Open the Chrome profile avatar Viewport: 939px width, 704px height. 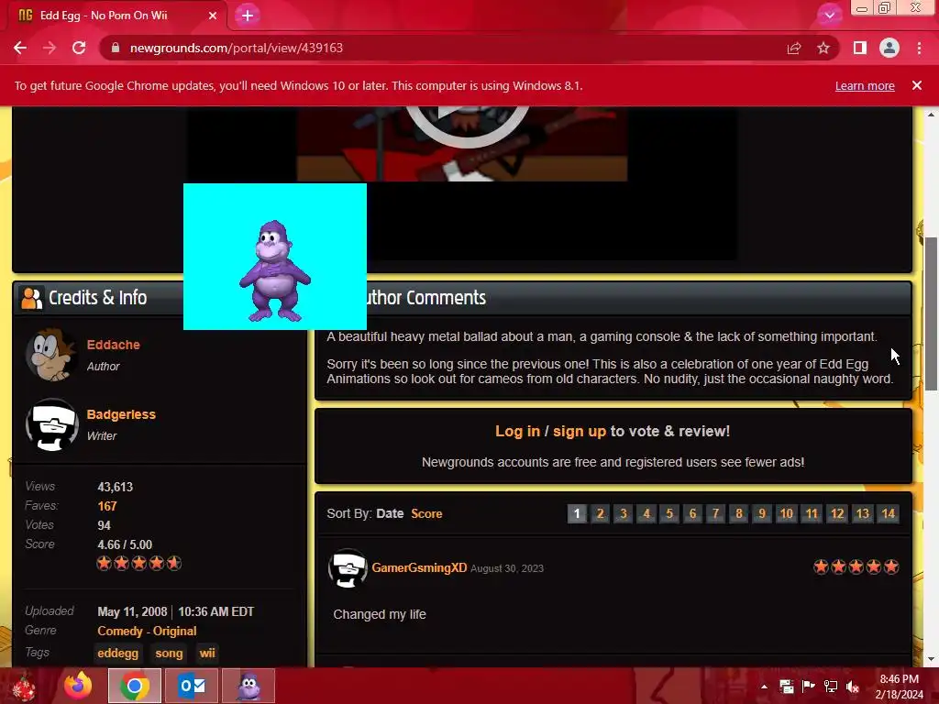tap(889, 48)
